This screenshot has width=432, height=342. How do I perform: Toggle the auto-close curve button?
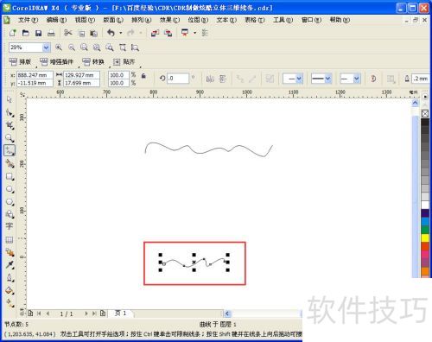pyautogui.click(x=373, y=79)
